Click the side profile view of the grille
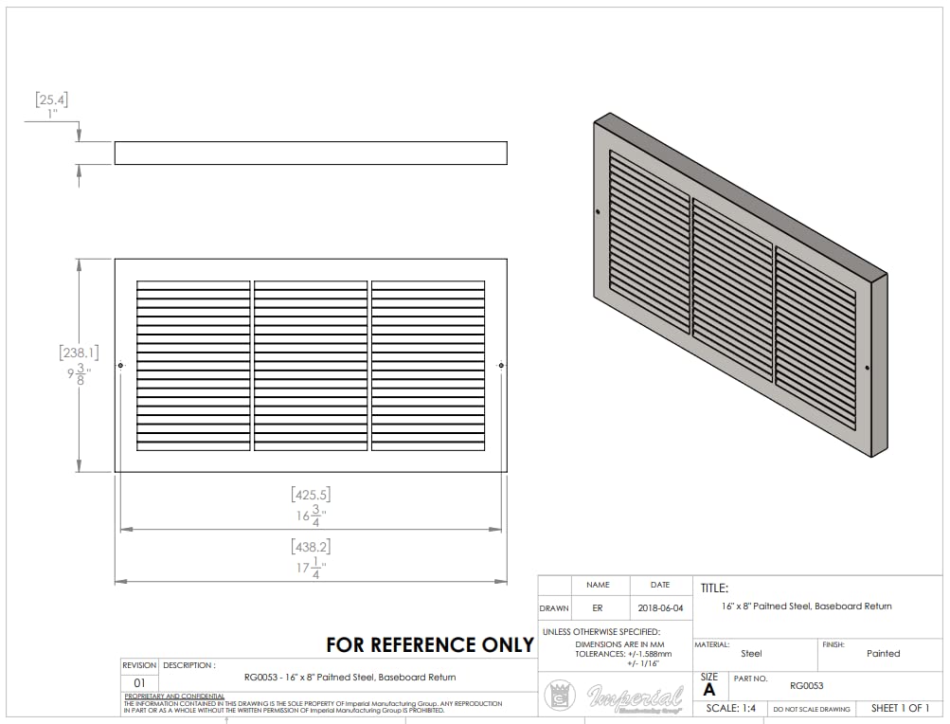The height and width of the screenshot is (724, 950). coord(313,152)
